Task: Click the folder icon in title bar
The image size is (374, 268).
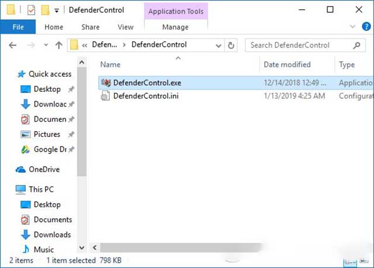Action: click(x=11, y=10)
